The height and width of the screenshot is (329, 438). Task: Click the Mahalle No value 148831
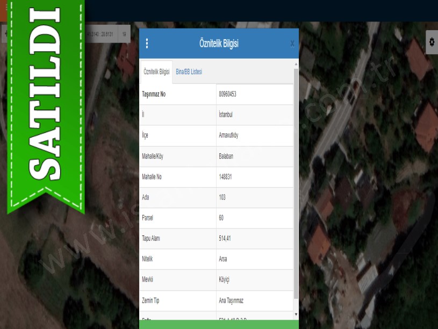(x=227, y=177)
